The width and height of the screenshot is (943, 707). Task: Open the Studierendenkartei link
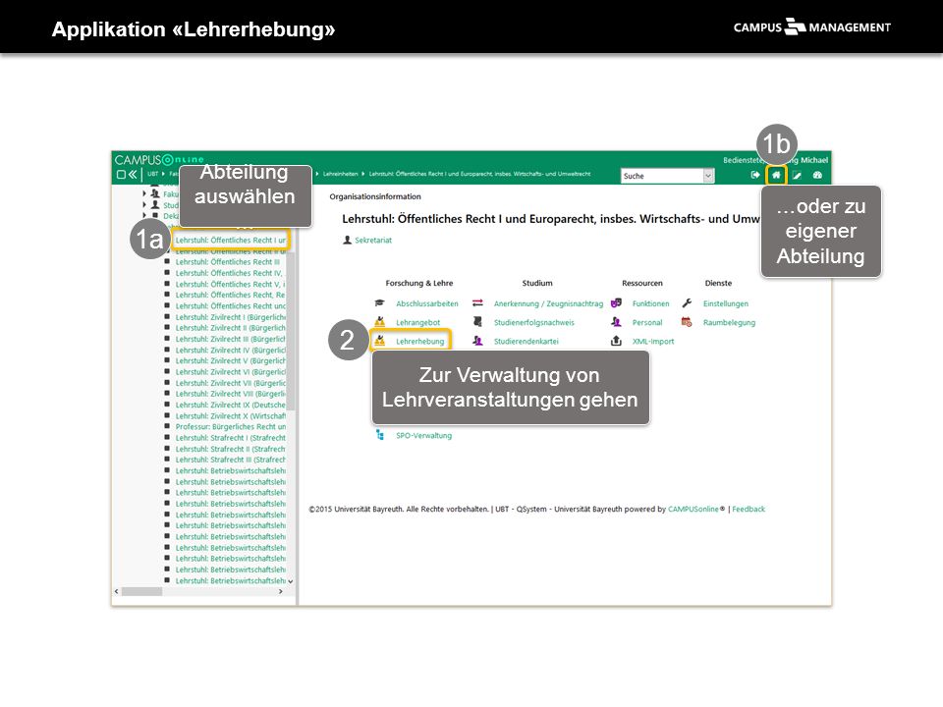coord(527,341)
